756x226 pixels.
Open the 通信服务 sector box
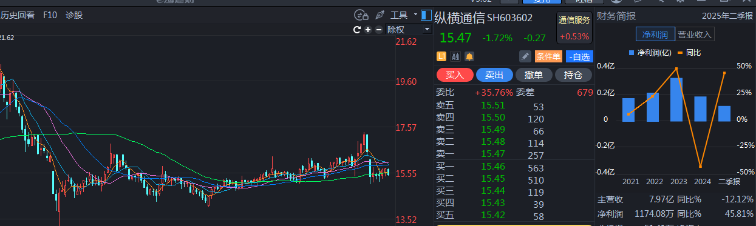[574, 28]
